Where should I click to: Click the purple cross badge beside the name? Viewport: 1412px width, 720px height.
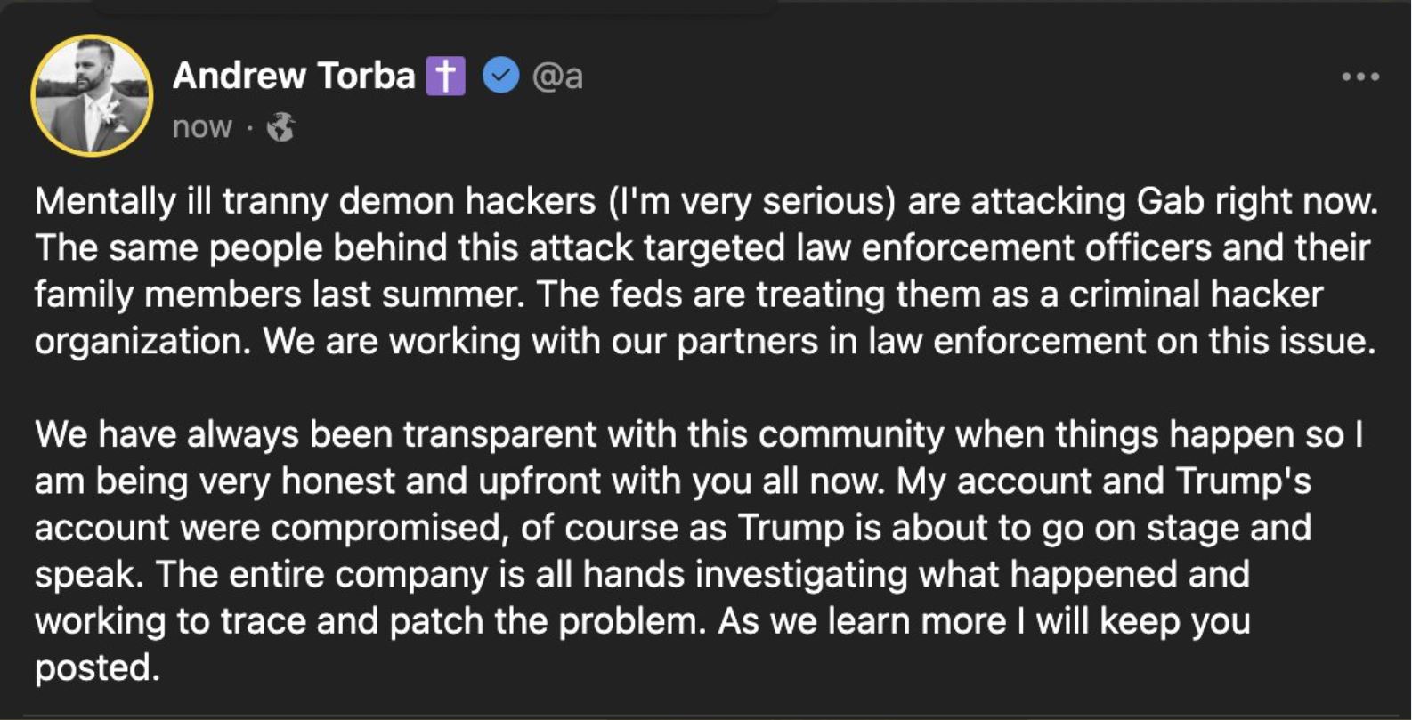point(445,76)
